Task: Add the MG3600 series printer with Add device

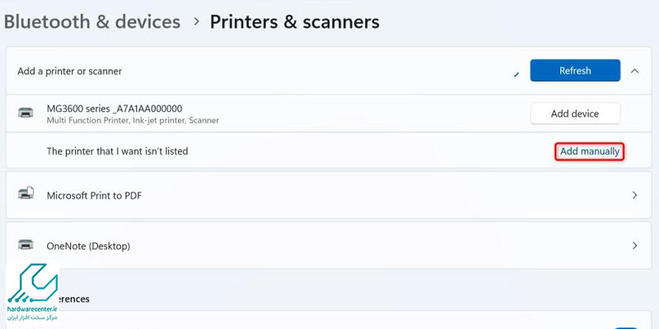Action: [x=575, y=114]
